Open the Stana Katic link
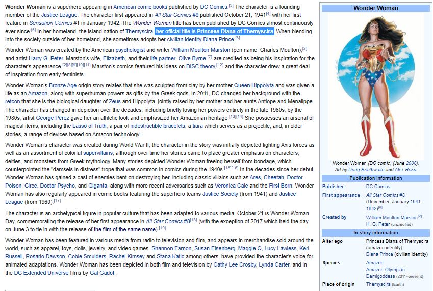This screenshot has width=433, height=291. point(170,256)
